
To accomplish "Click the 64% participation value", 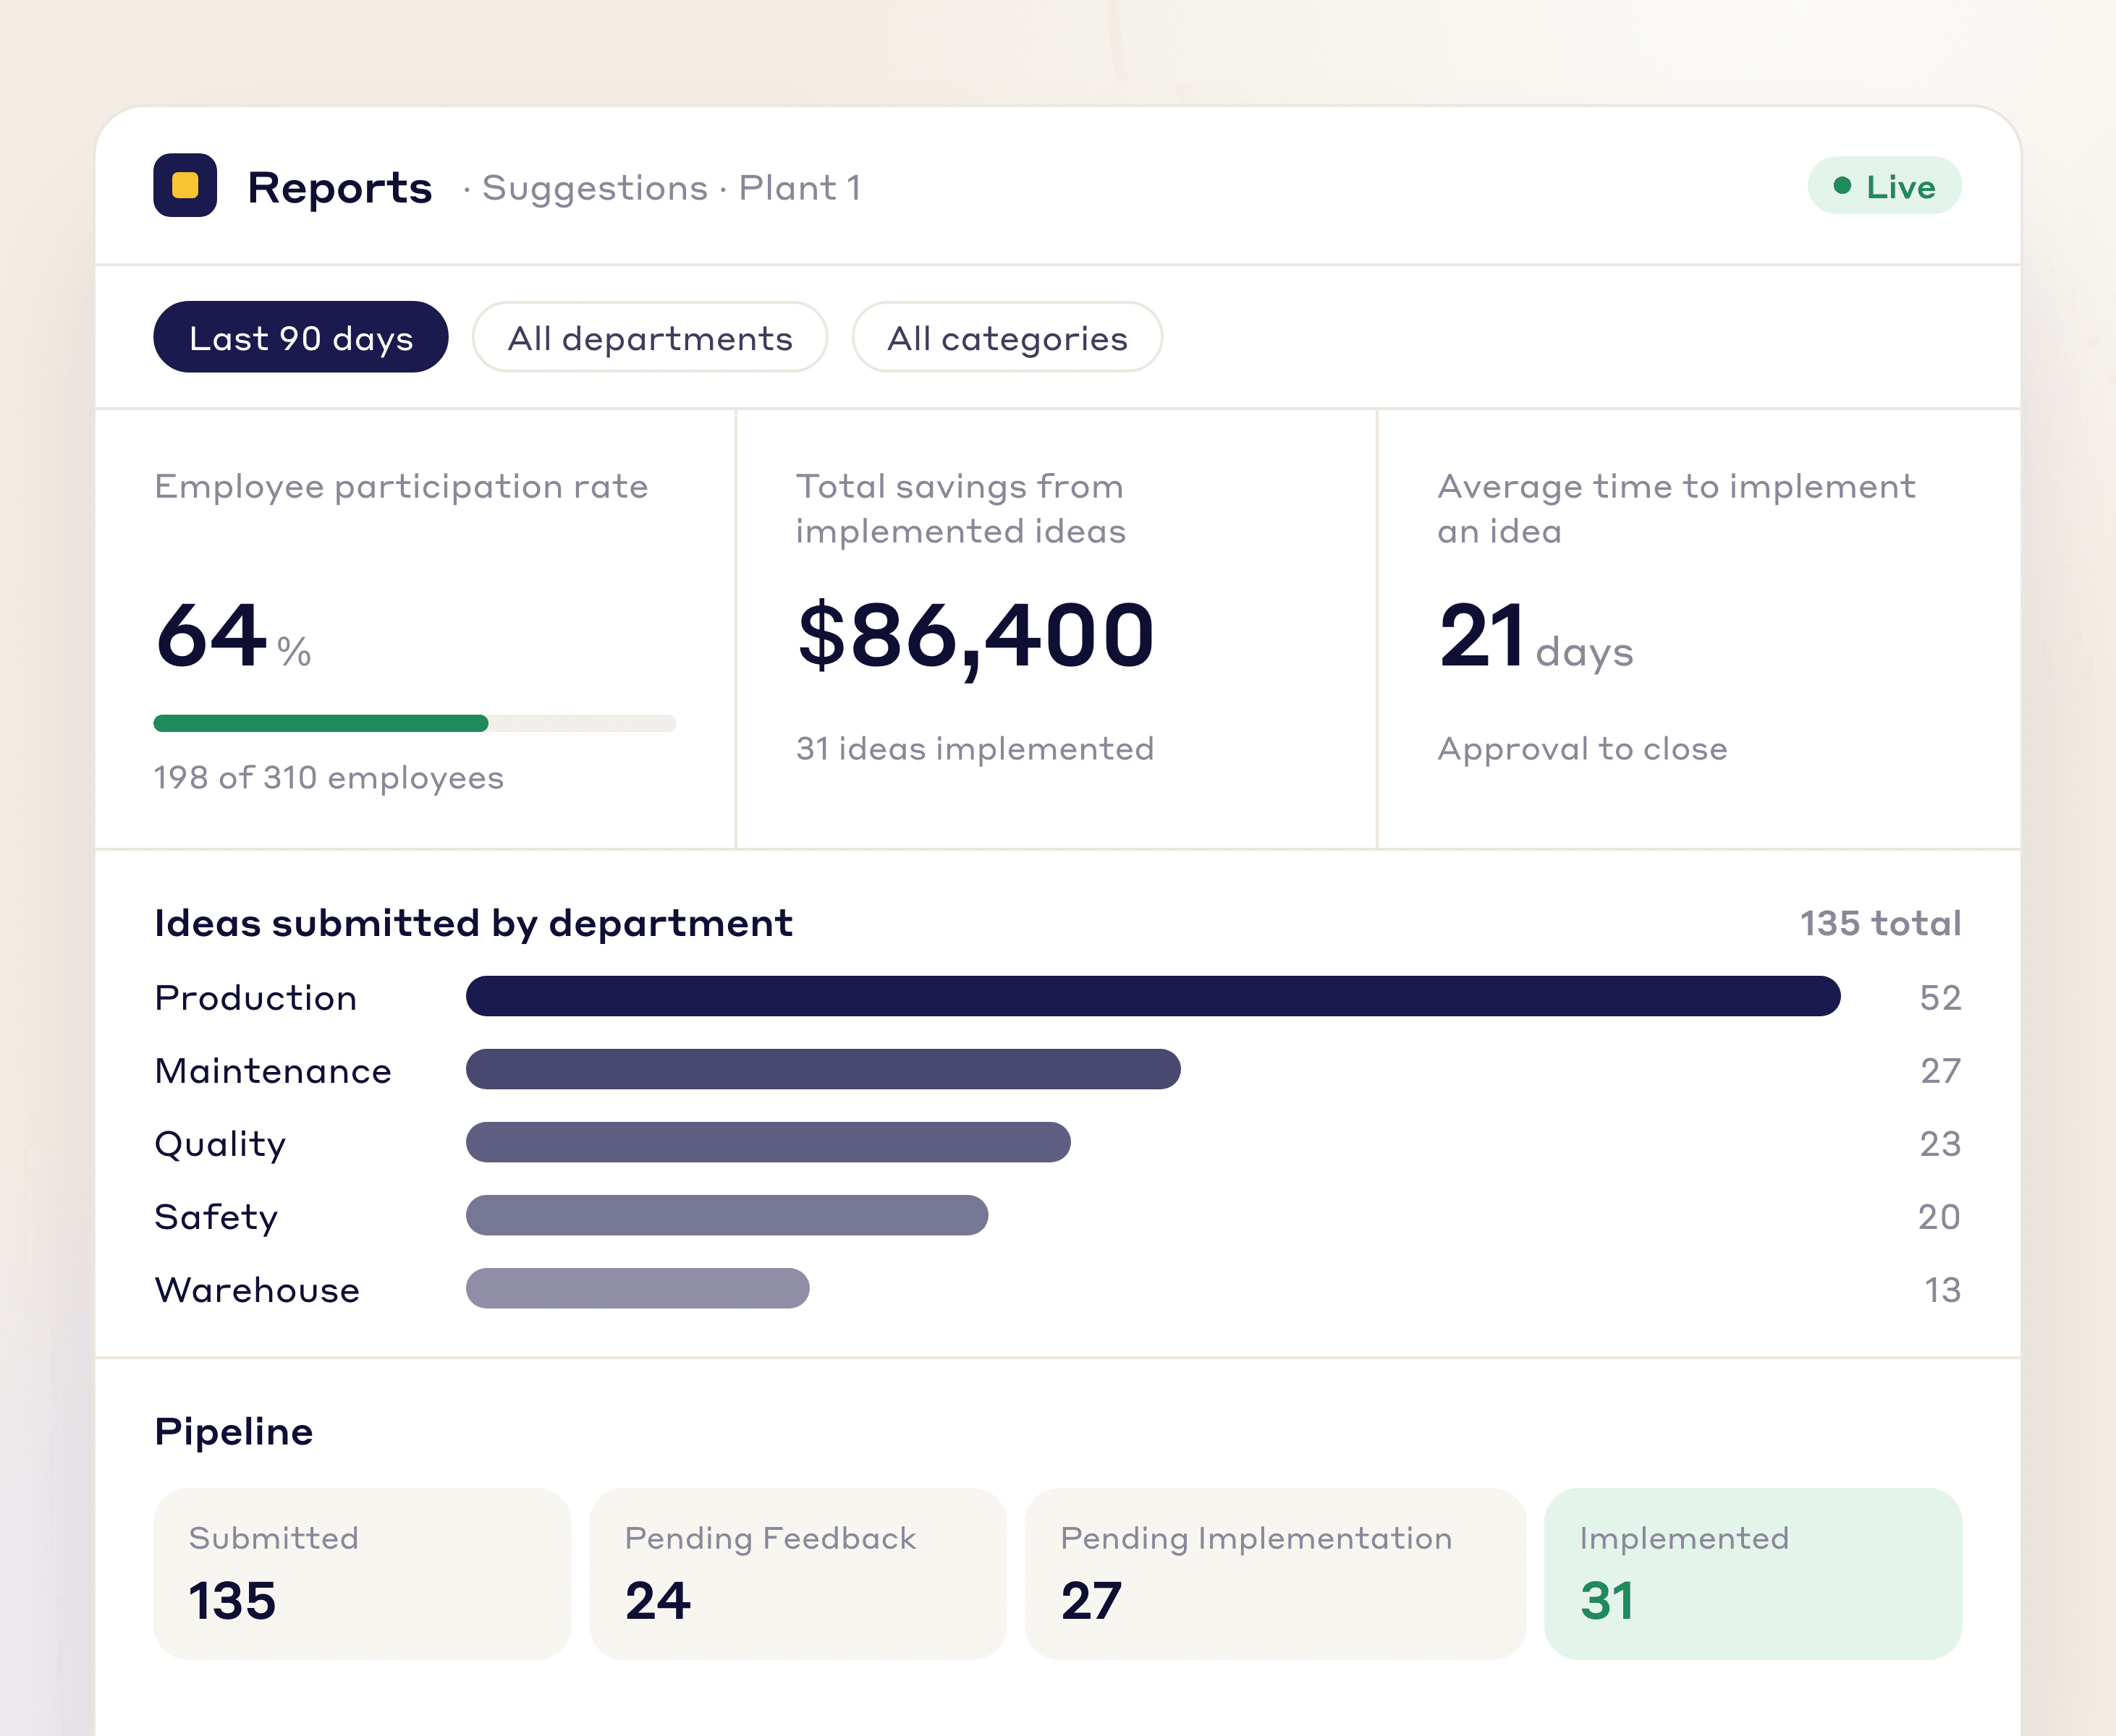I will pos(233,636).
